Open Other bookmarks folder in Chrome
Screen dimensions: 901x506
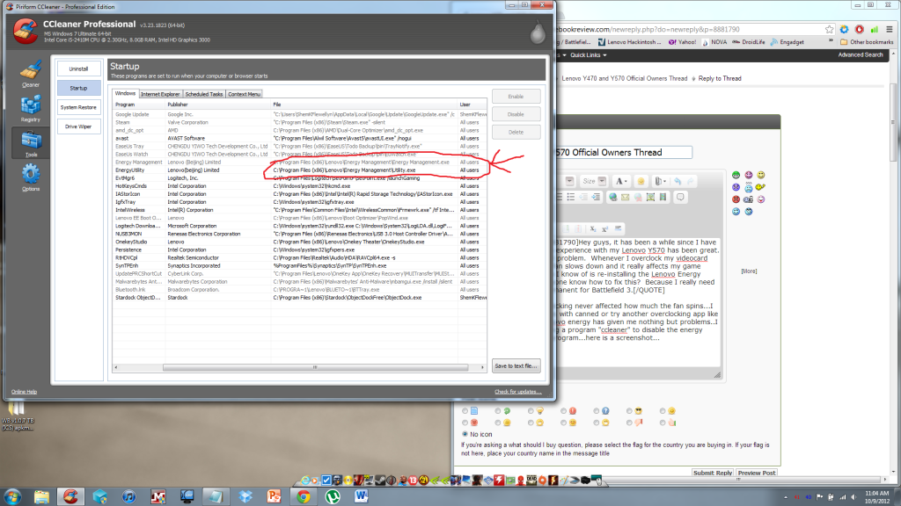(x=867, y=42)
